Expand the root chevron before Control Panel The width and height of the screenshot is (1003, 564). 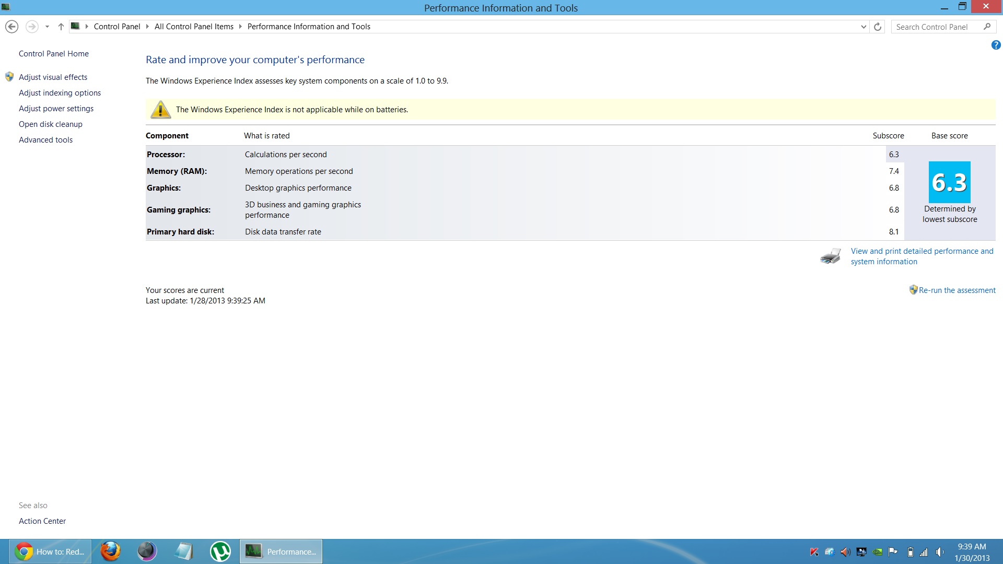pyautogui.click(x=87, y=27)
